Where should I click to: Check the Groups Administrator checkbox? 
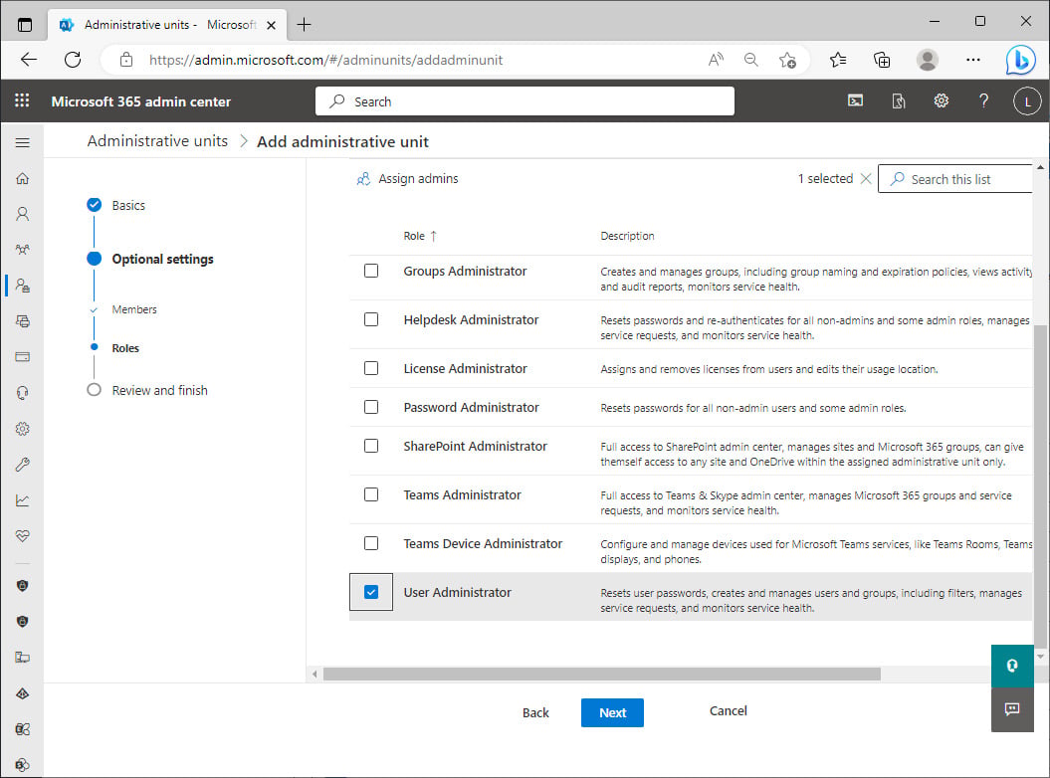coord(371,271)
